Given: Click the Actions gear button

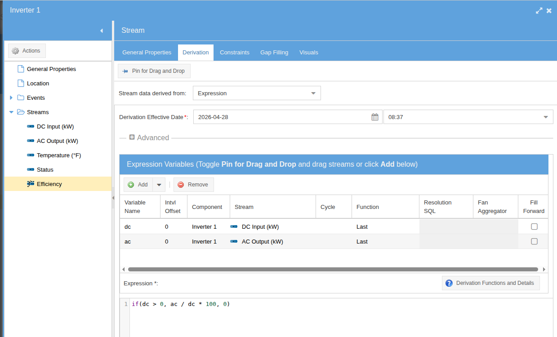Looking at the screenshot, I should (27, 51).
